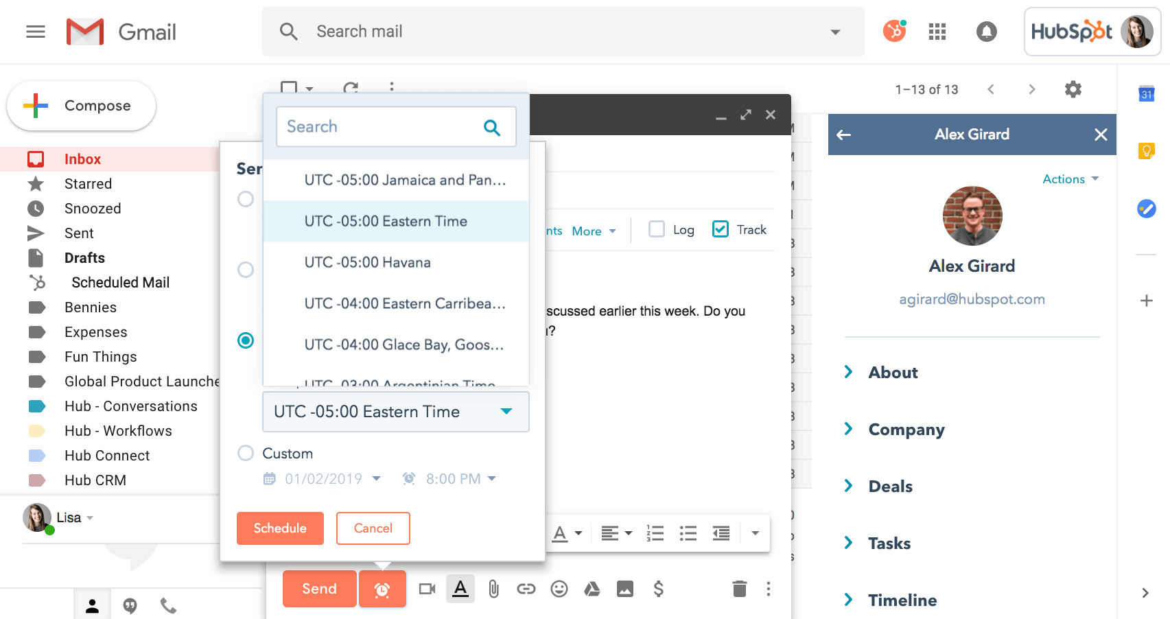Select the Custom radio button

coord(246,453)
